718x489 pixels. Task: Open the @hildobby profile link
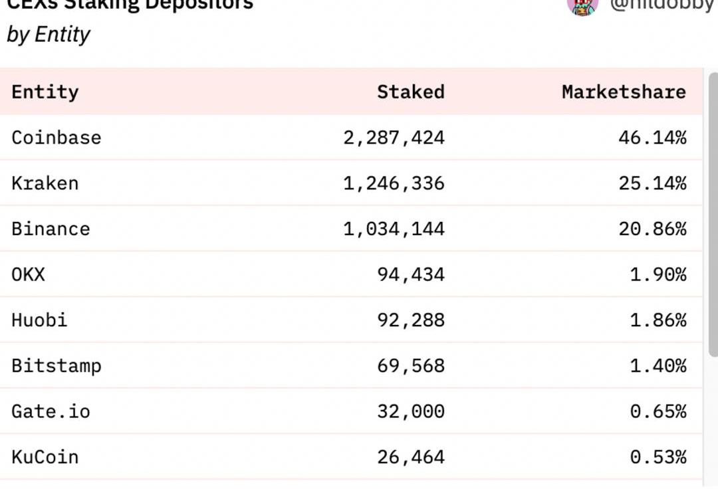(x=661, y=5)
